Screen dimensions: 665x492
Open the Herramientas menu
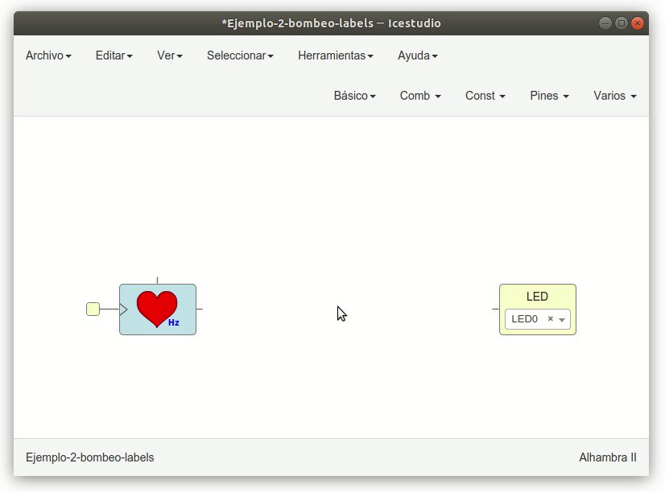click(336, 55)
